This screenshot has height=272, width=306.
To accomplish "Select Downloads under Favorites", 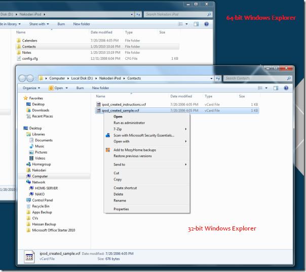I will click(x=41, y=110).
